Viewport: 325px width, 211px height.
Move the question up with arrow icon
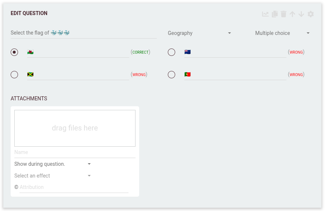coord(292,14)
